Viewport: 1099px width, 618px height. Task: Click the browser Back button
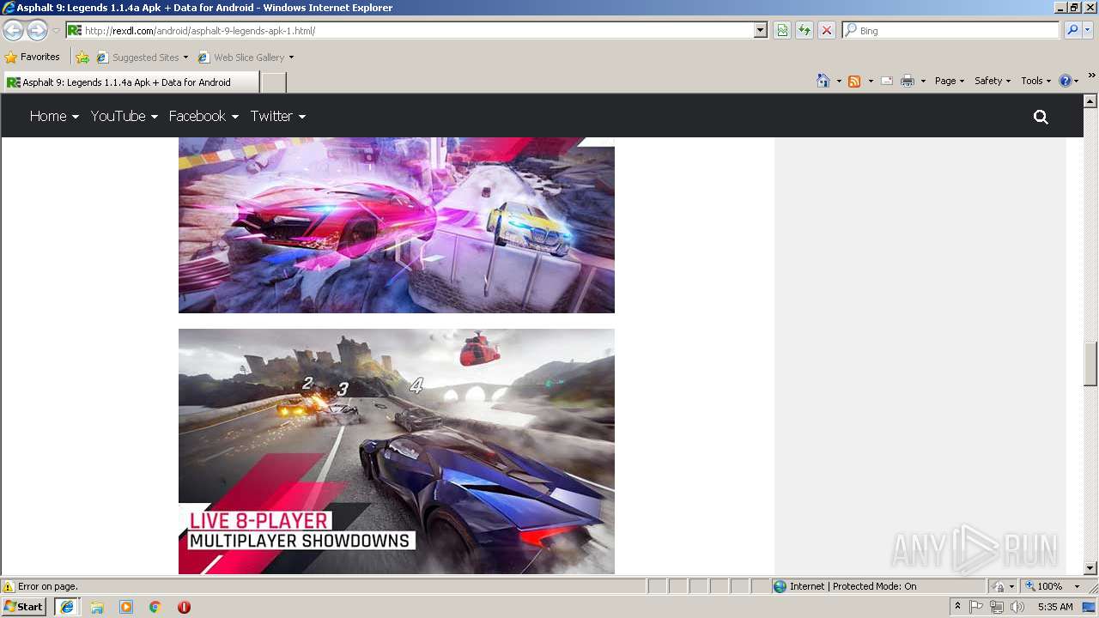pyautogui.click(x=13, y=30)
